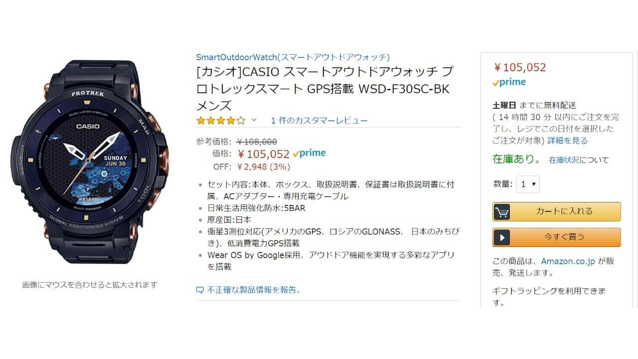Click the four-star rating icons
The width and height of the screenshot is (638, 359).
coord(221,120)
